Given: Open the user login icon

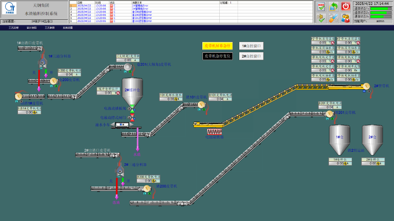Looking at the screenshot, I should [346, 18].
